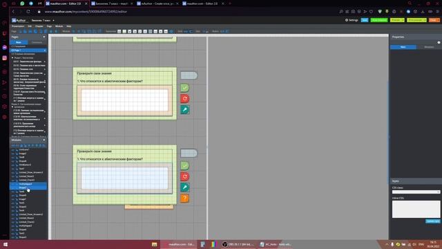Collapse the Modules panel
The width and height of the screenshot is (442, 249).
44,140
